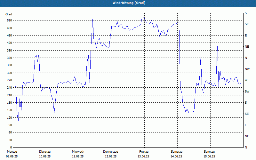This screenshot has width=256, height=160.
Task: Click the 'Grad' y-axis unit label
Action: [x=9, y=14]
